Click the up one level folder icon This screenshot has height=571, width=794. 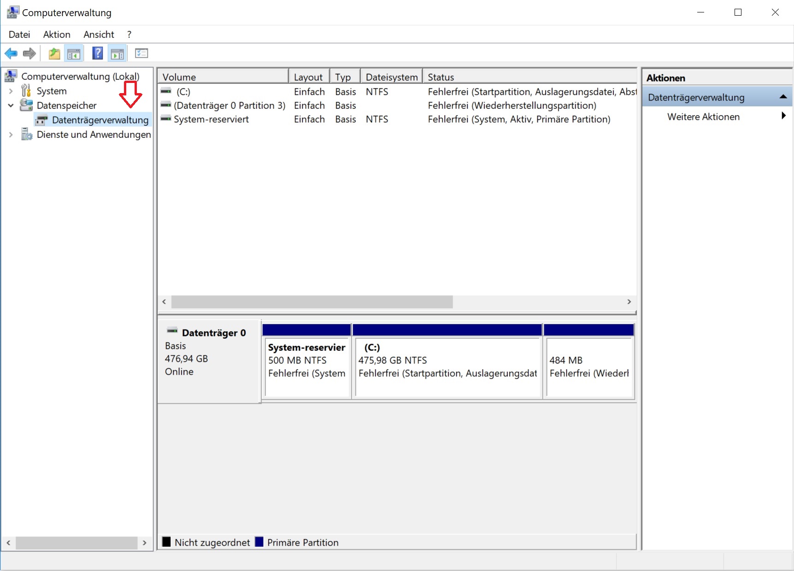click(54, 53)
